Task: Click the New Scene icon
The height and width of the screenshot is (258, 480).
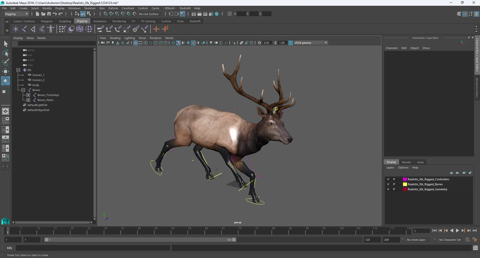Action: 37,14
